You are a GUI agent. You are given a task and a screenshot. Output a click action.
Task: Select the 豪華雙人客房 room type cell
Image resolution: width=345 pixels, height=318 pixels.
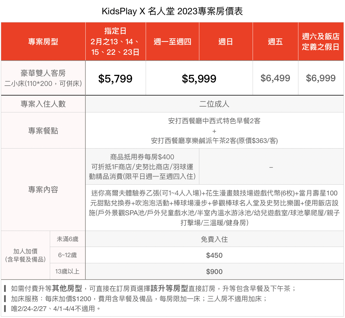pos(43,78)
